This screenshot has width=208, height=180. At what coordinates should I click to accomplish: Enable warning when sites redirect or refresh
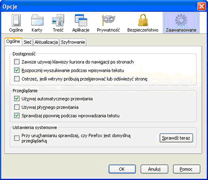(17, 79)
